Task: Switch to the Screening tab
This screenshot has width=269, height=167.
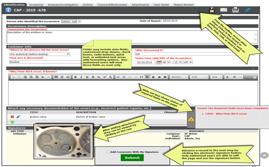Action: click(36, 4)
